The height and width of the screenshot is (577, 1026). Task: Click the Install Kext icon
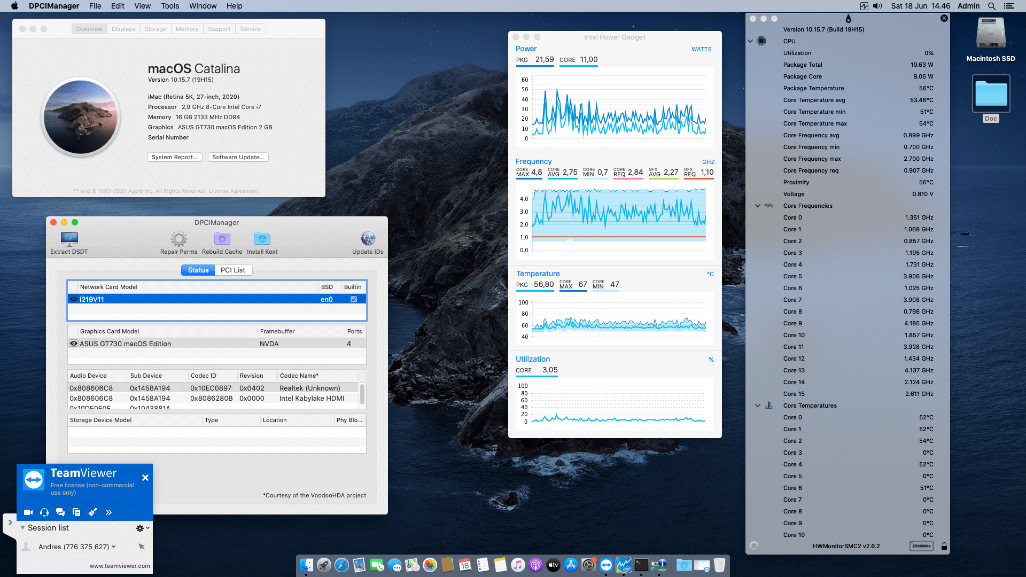[262, 239]
